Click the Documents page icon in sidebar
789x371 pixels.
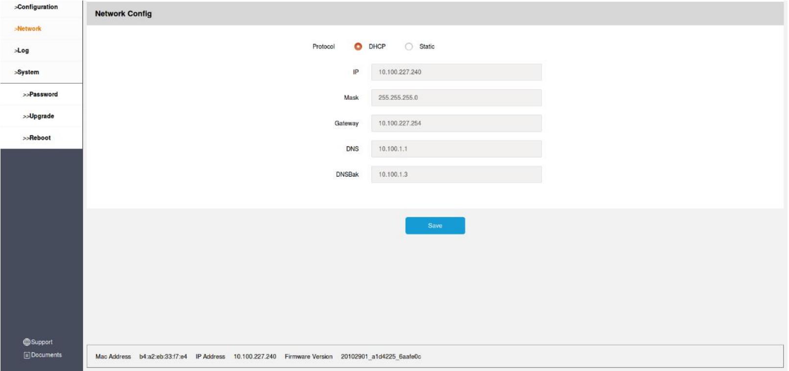[27, 355]
